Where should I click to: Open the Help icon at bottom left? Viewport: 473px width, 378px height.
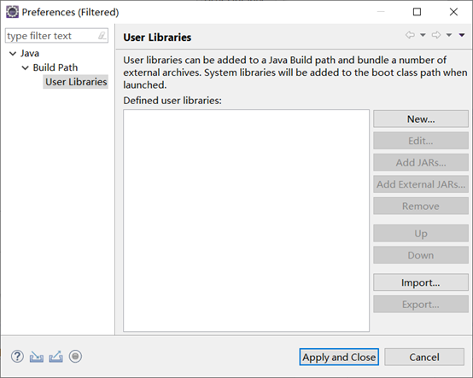click(17, 357)
